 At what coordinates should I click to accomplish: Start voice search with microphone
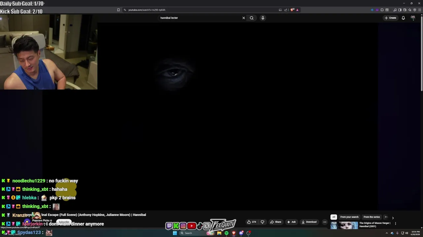coord(263,18)
